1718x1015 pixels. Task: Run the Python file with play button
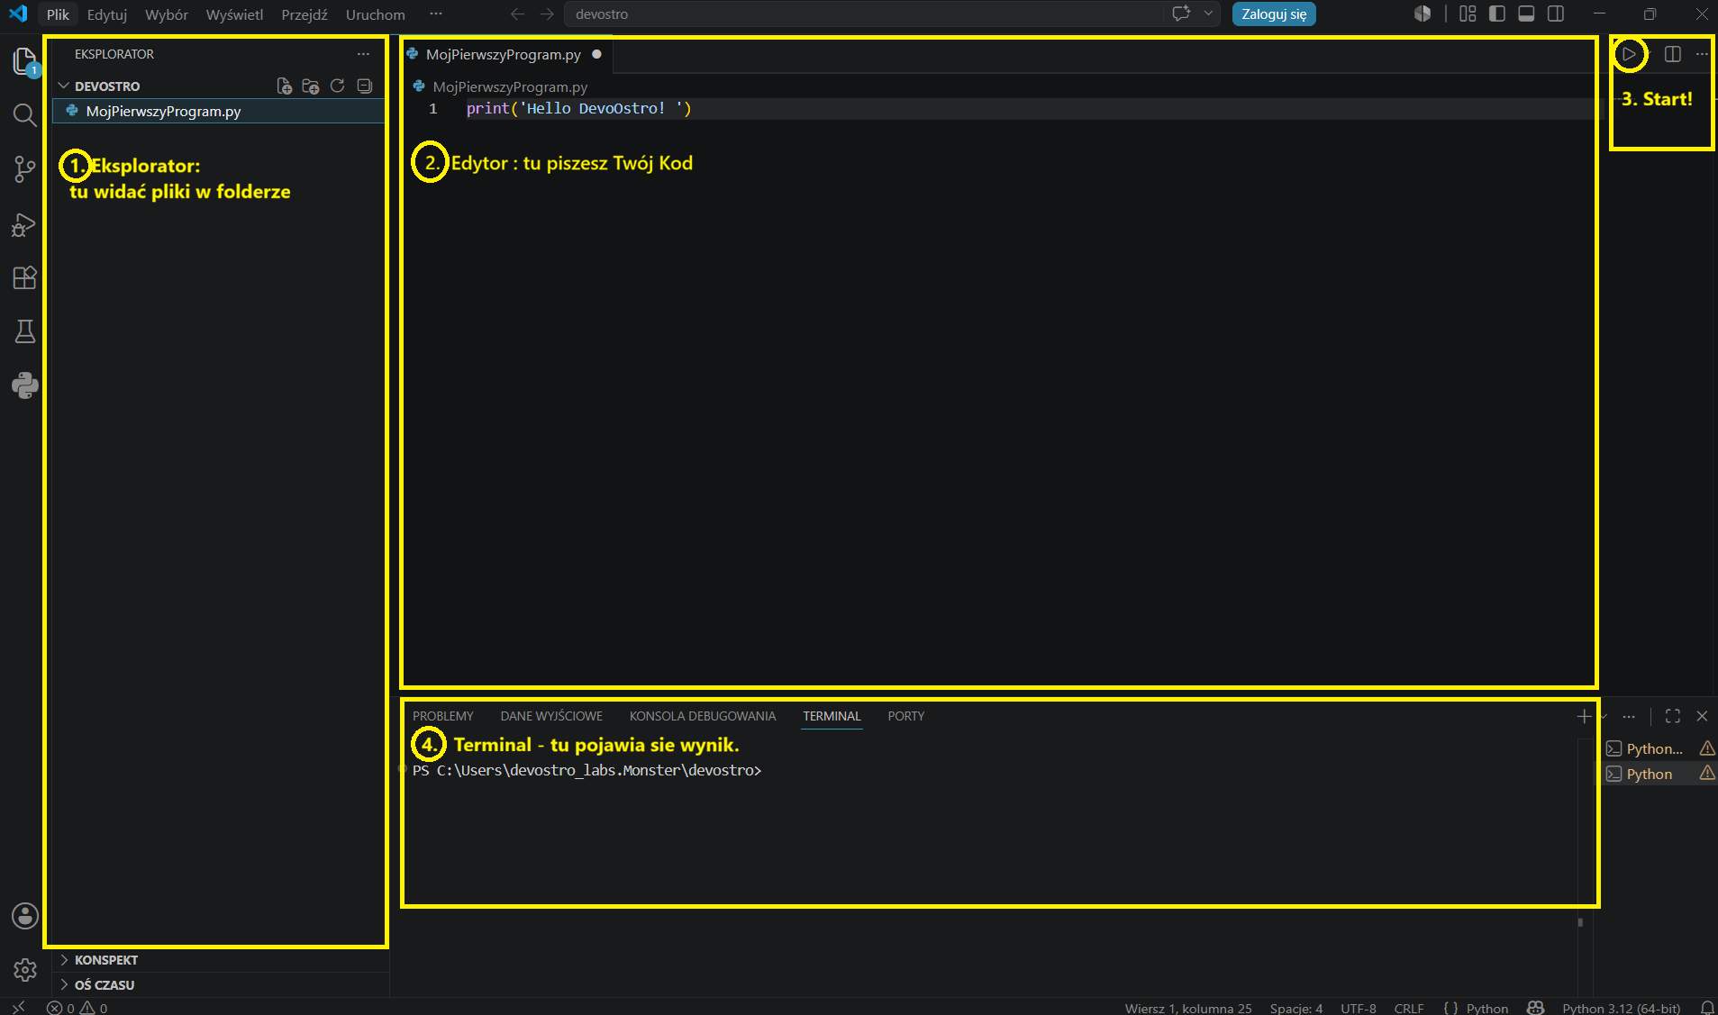click(x=1629, y=54)
